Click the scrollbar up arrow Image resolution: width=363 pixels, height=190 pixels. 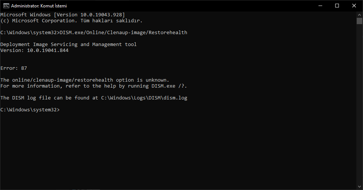359,14
